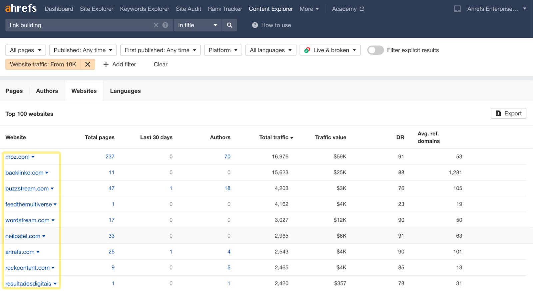
Task: Open the moz.com website link
Action: (17, 157)
